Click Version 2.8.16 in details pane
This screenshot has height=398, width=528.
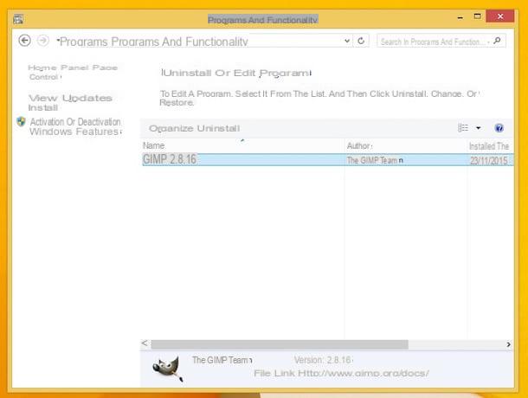(x=323, y=360)
